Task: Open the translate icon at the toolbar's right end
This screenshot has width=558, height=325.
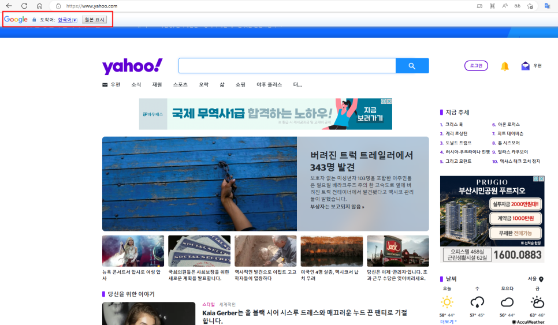Action: pos(548,6)
